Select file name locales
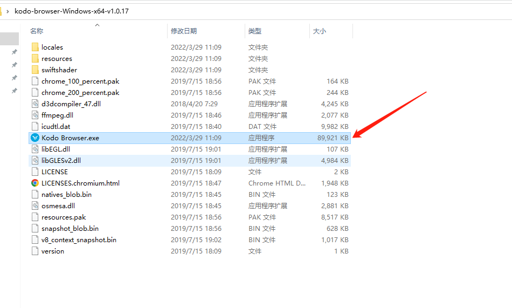Screen dimensions: 512x308 (x=52, y=47)
